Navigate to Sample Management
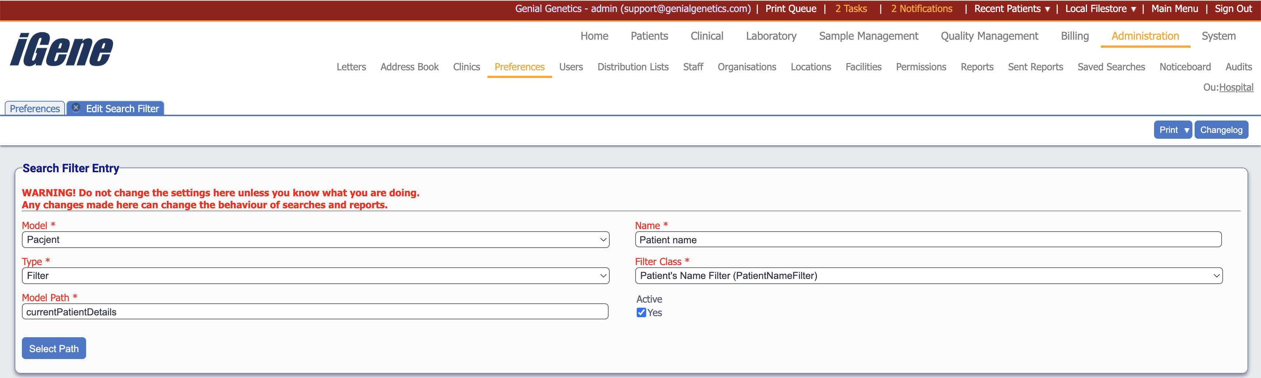The height and width of the screenshot is (378, 1261). tap(868, 36)
